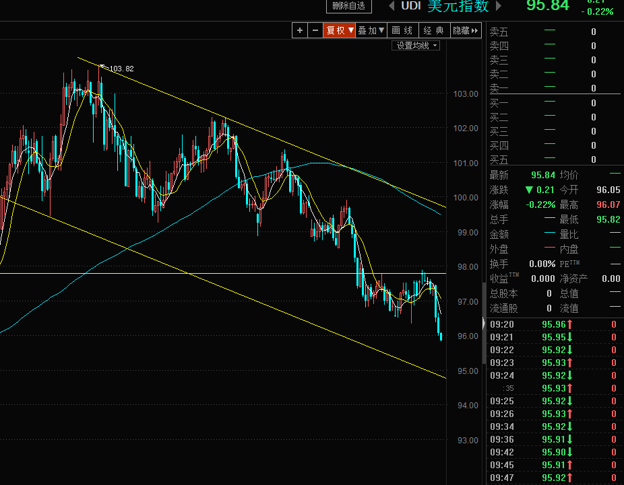This screenshot has width=624, height=485.
Task: Click the large 95.84 price in header
Action: (548, 5)
